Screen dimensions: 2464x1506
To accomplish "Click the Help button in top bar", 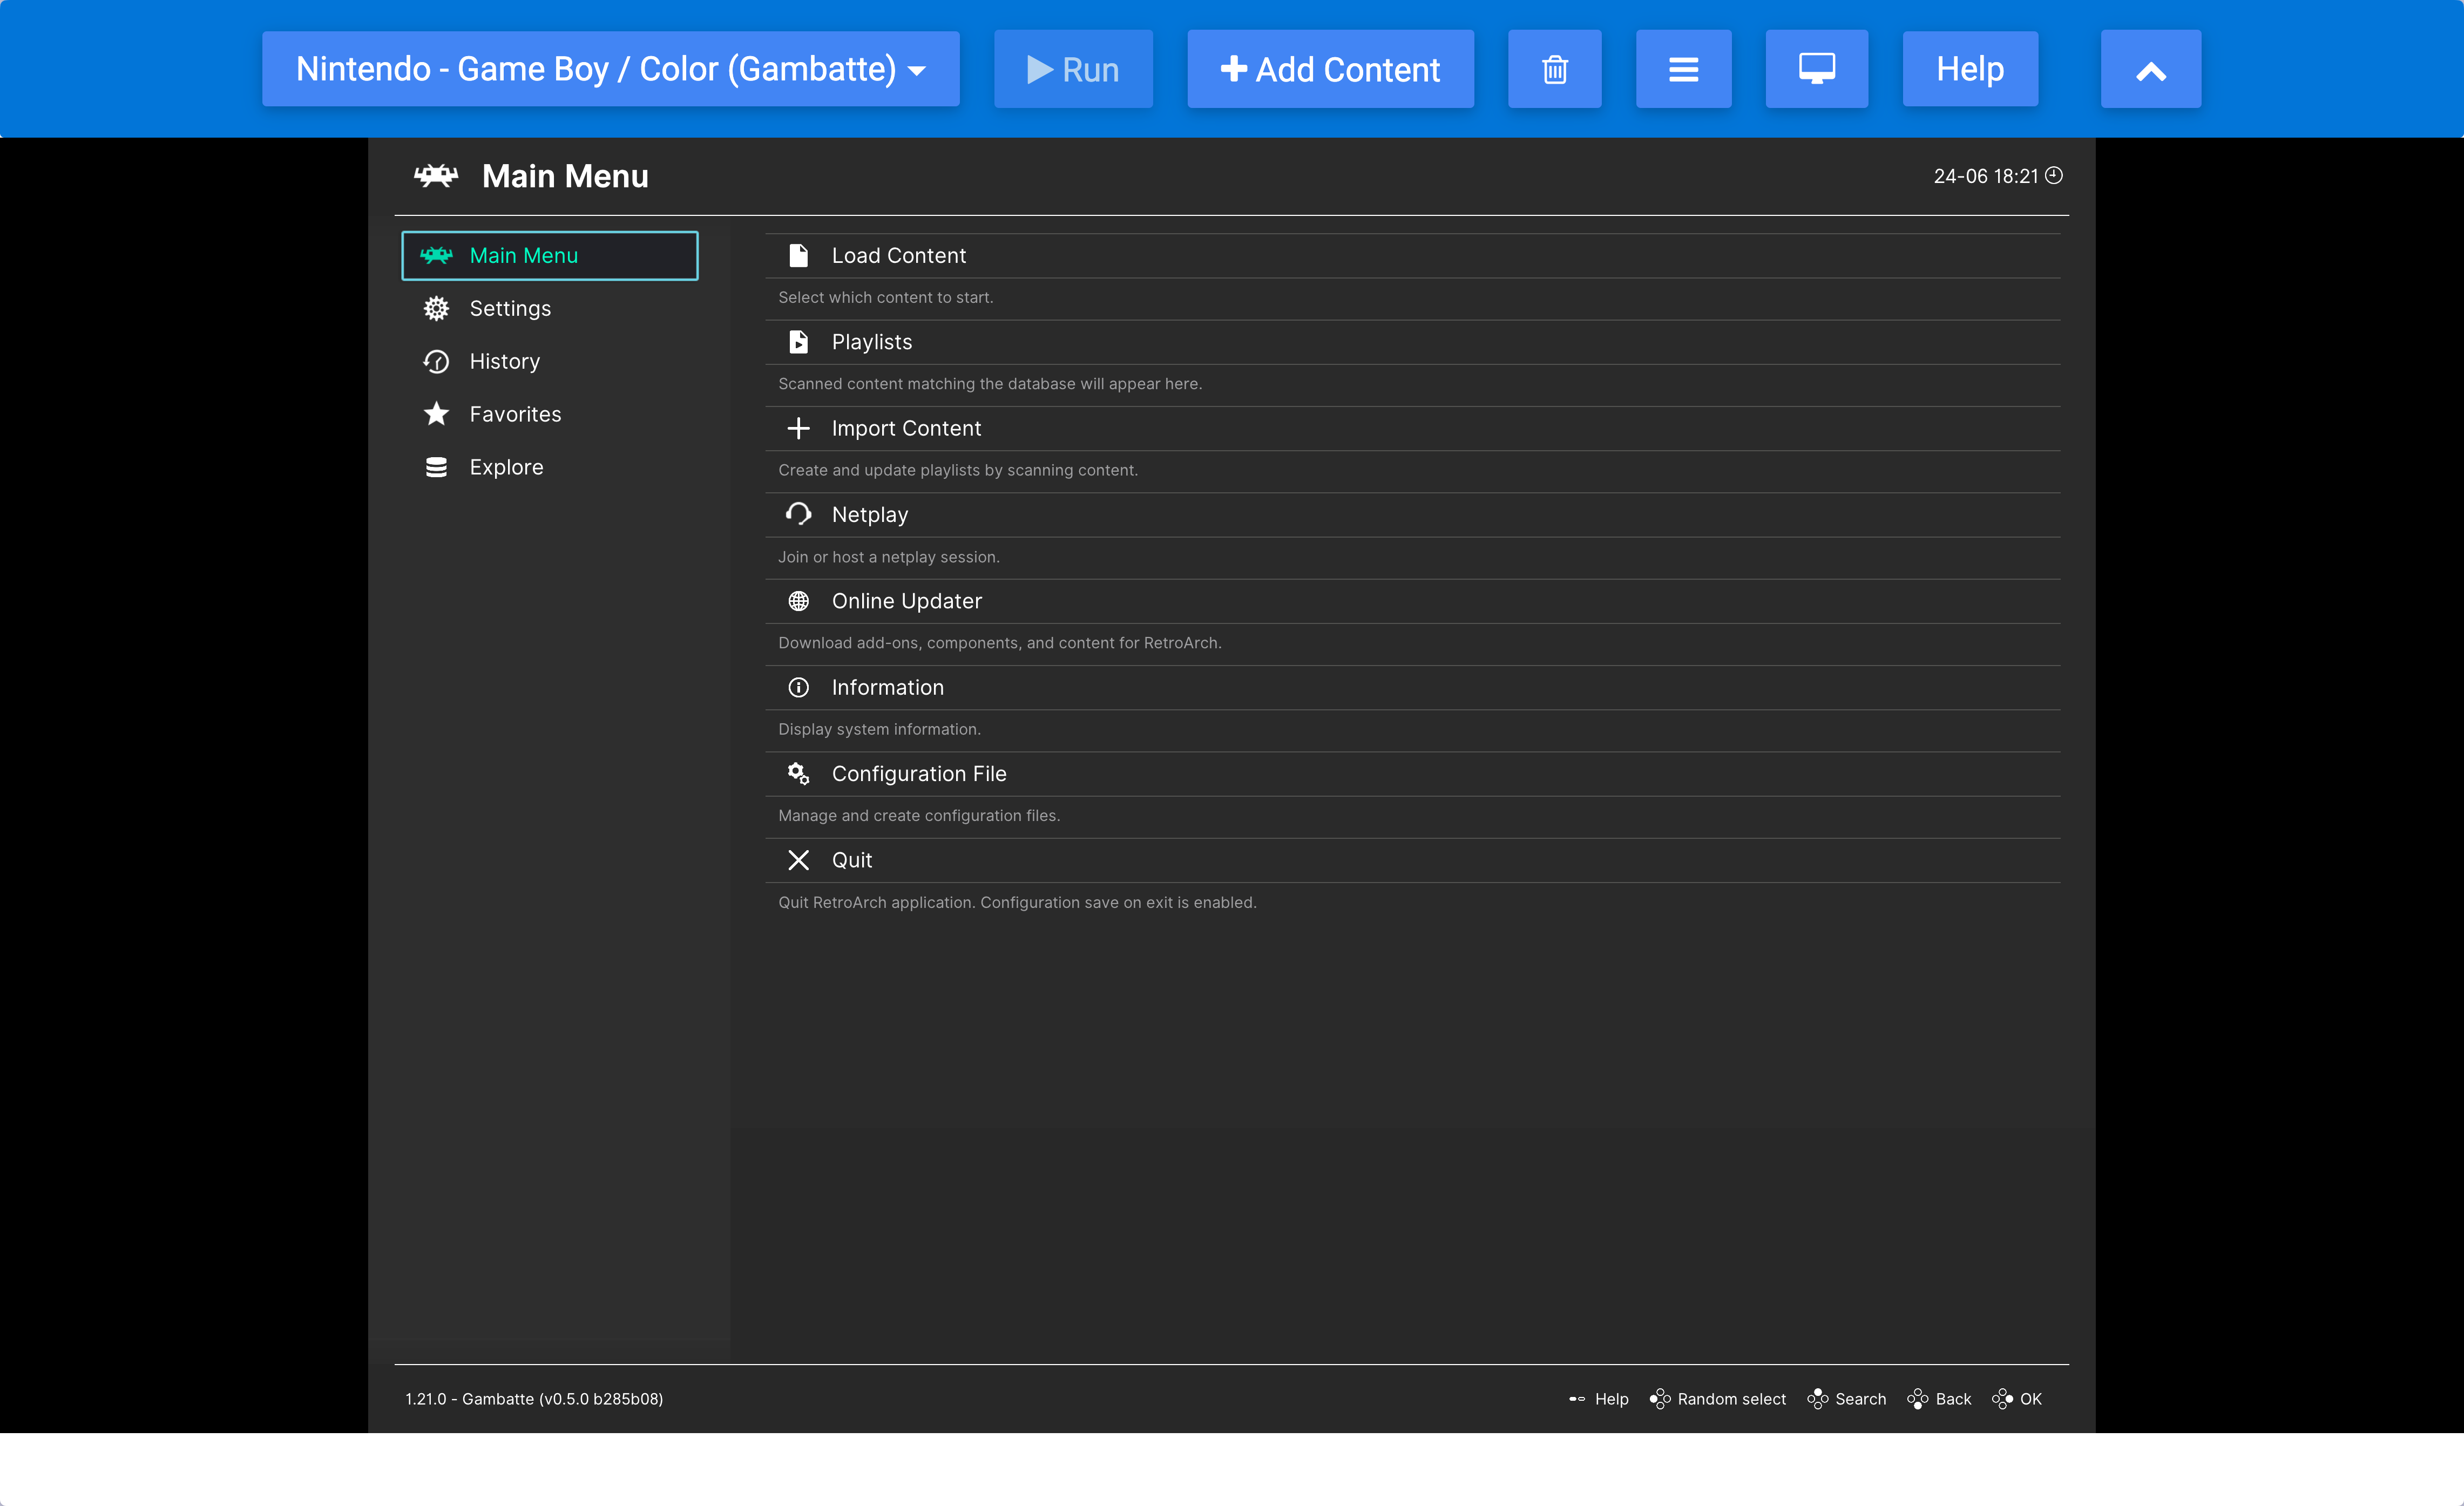I will [x=1969, y=69].
